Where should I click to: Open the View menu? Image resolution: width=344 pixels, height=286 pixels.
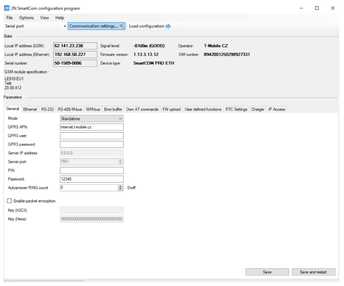coord(44,18)
